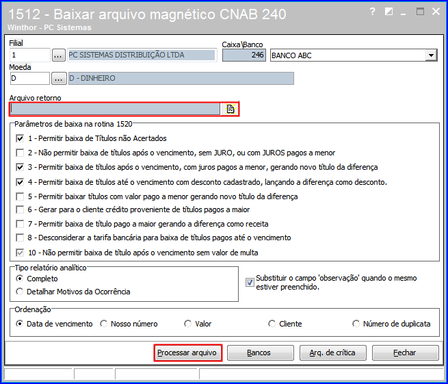
Task: Click the Bancos button
Action: (x=261, y=353)
